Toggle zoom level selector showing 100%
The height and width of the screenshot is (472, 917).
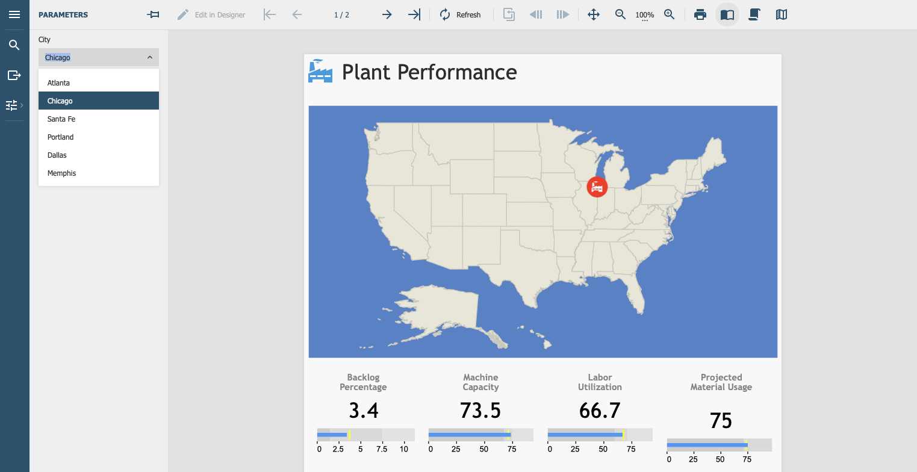point(644,14)
